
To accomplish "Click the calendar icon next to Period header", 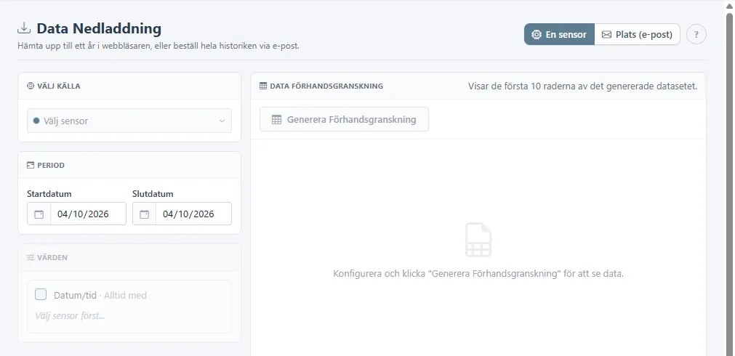I will (31, 166).
